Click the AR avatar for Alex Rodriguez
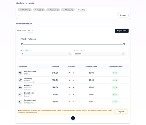The width and height of the screenshot is (146, 125). pos(20,73)
